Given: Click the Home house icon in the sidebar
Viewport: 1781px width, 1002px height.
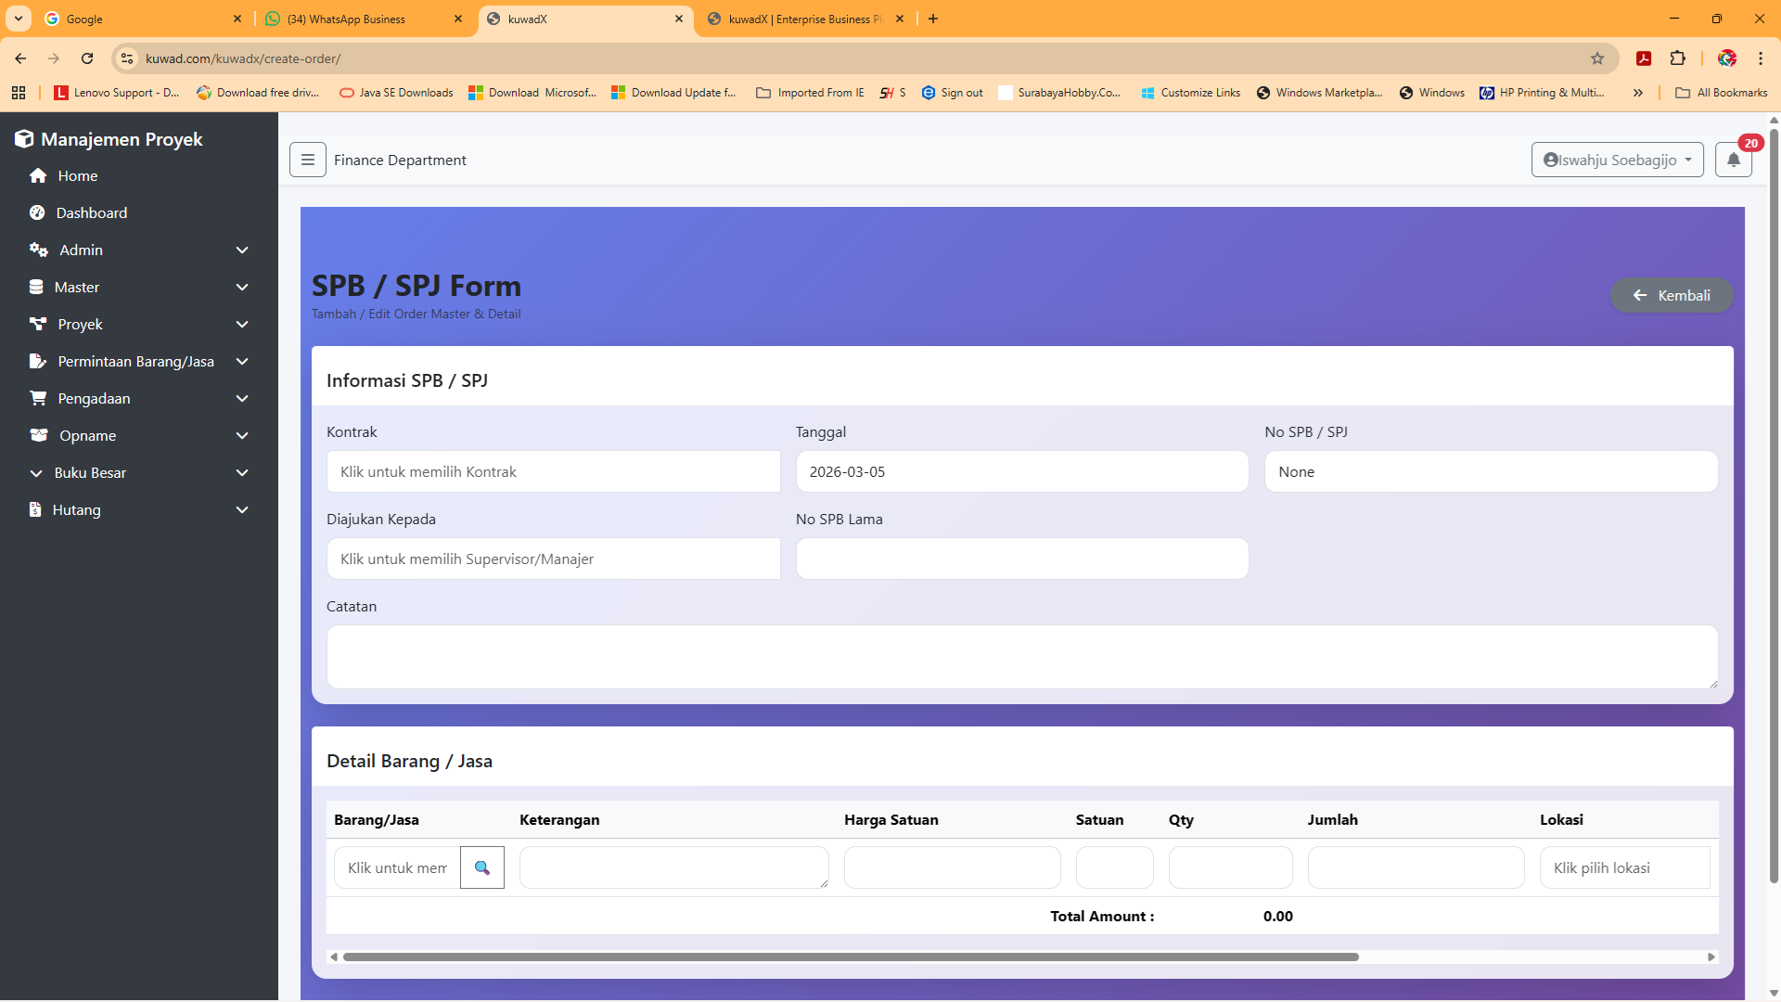Looking at the screenshot, I should [x=38, y=176].
